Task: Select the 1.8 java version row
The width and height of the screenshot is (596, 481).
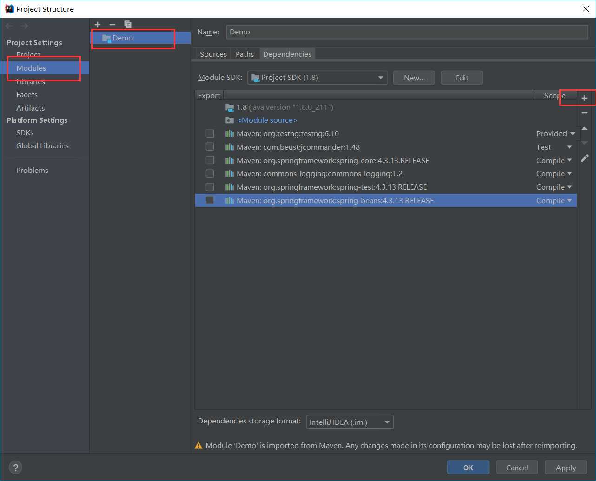Action: click(x=386, y=107)
